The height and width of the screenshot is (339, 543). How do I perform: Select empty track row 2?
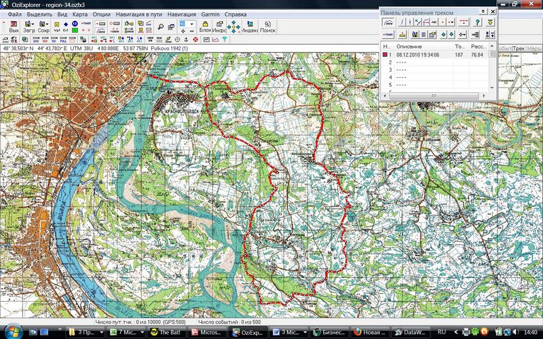pyautogui.click(x=435, y=62)
